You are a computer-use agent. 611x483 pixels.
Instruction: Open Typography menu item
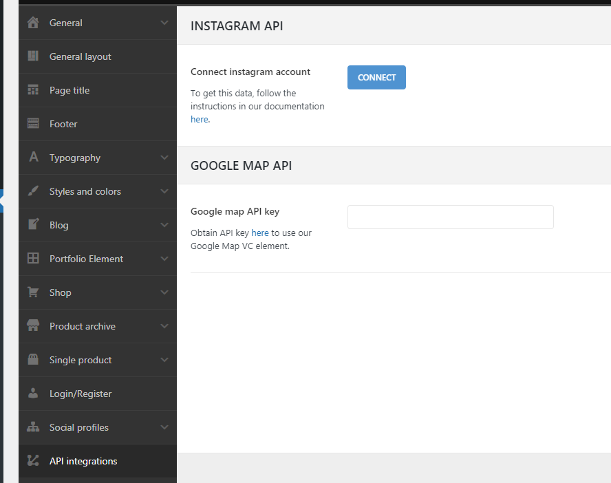point(98,158)
